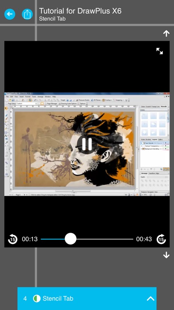The width and height of the screenshot is (174, 310).
Task: Click the white playback slider handle
Action: pyautogui.click(x=71, y=239)
